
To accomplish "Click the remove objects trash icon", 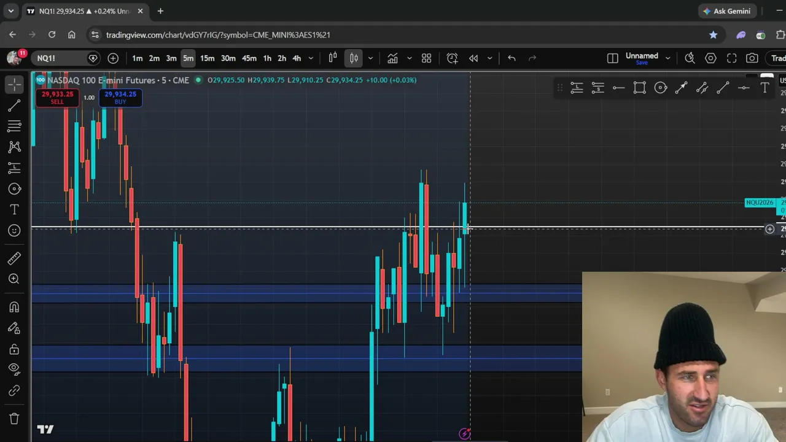I will tap(14, 419).
